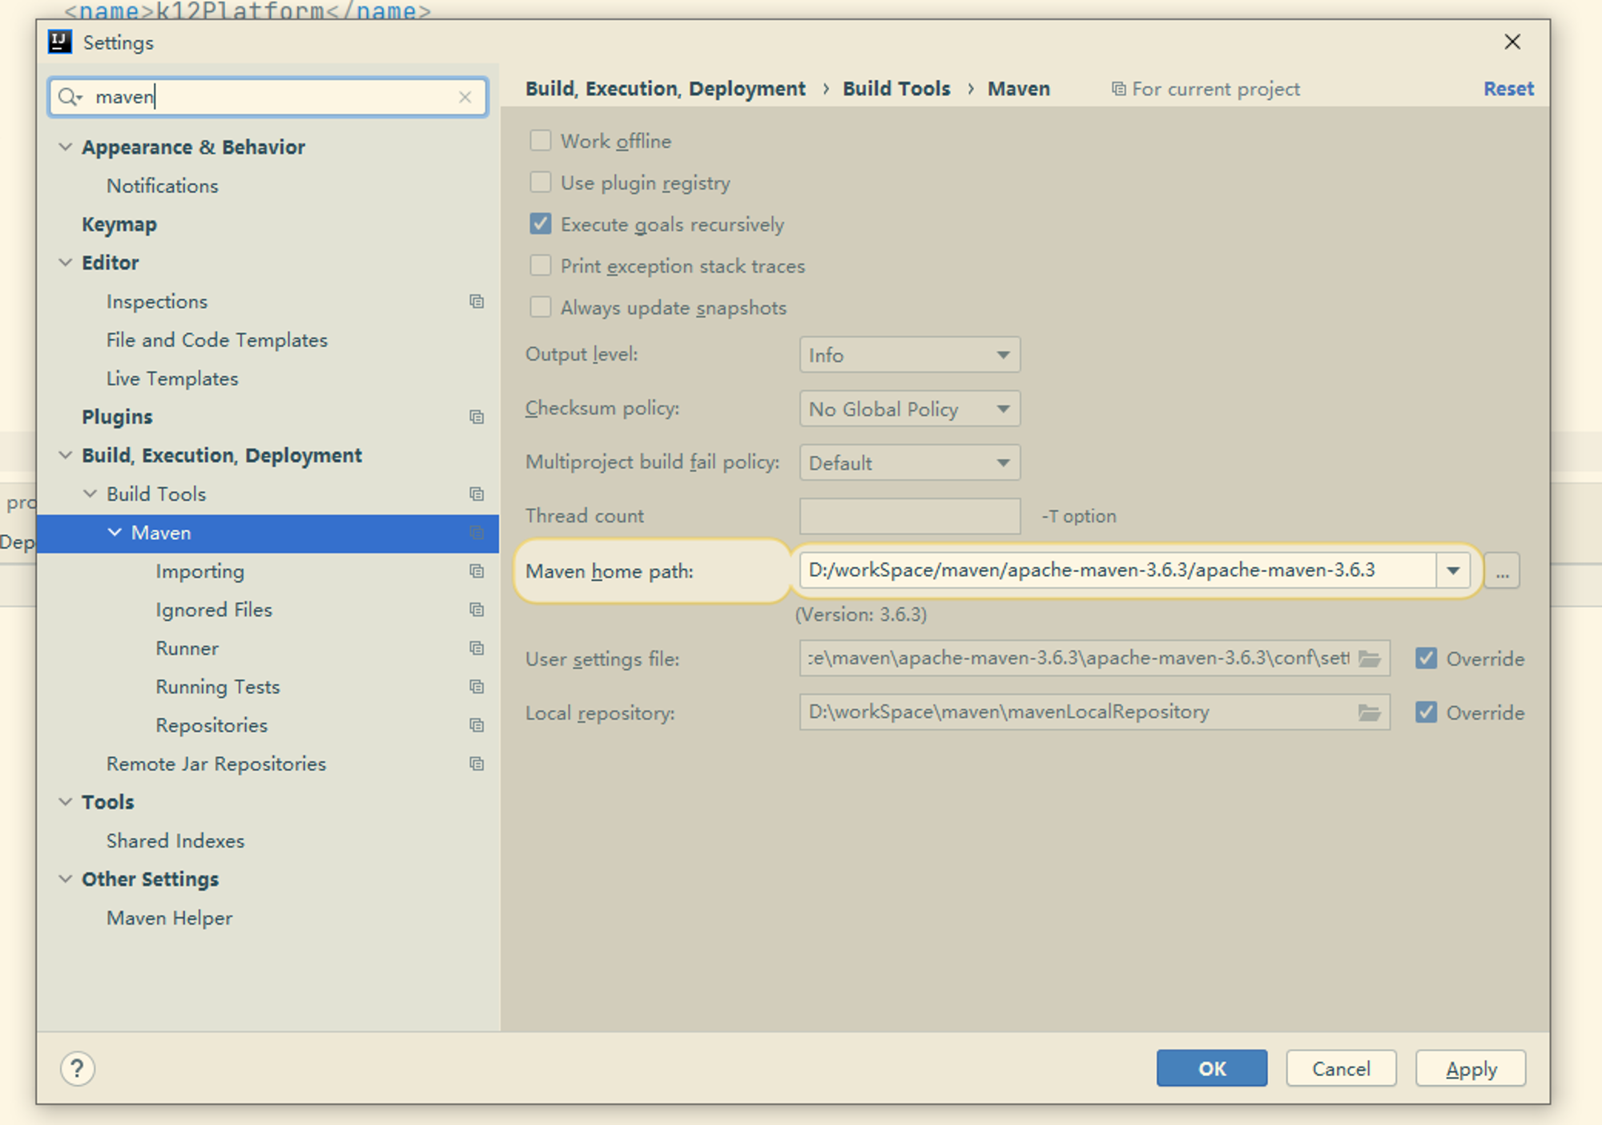Collapse the Build Tools chevron
The height and width of the screenshot is (1125, 1602).
click(91, 494)
